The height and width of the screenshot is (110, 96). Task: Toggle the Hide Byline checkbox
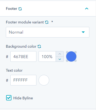click(x=9, y=98)
